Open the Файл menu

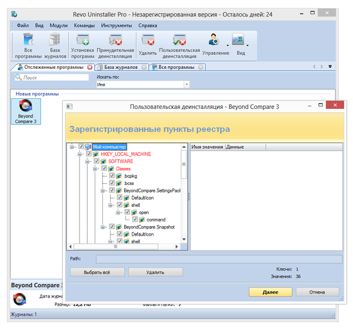pyautogui.click(x=23, y=25)
